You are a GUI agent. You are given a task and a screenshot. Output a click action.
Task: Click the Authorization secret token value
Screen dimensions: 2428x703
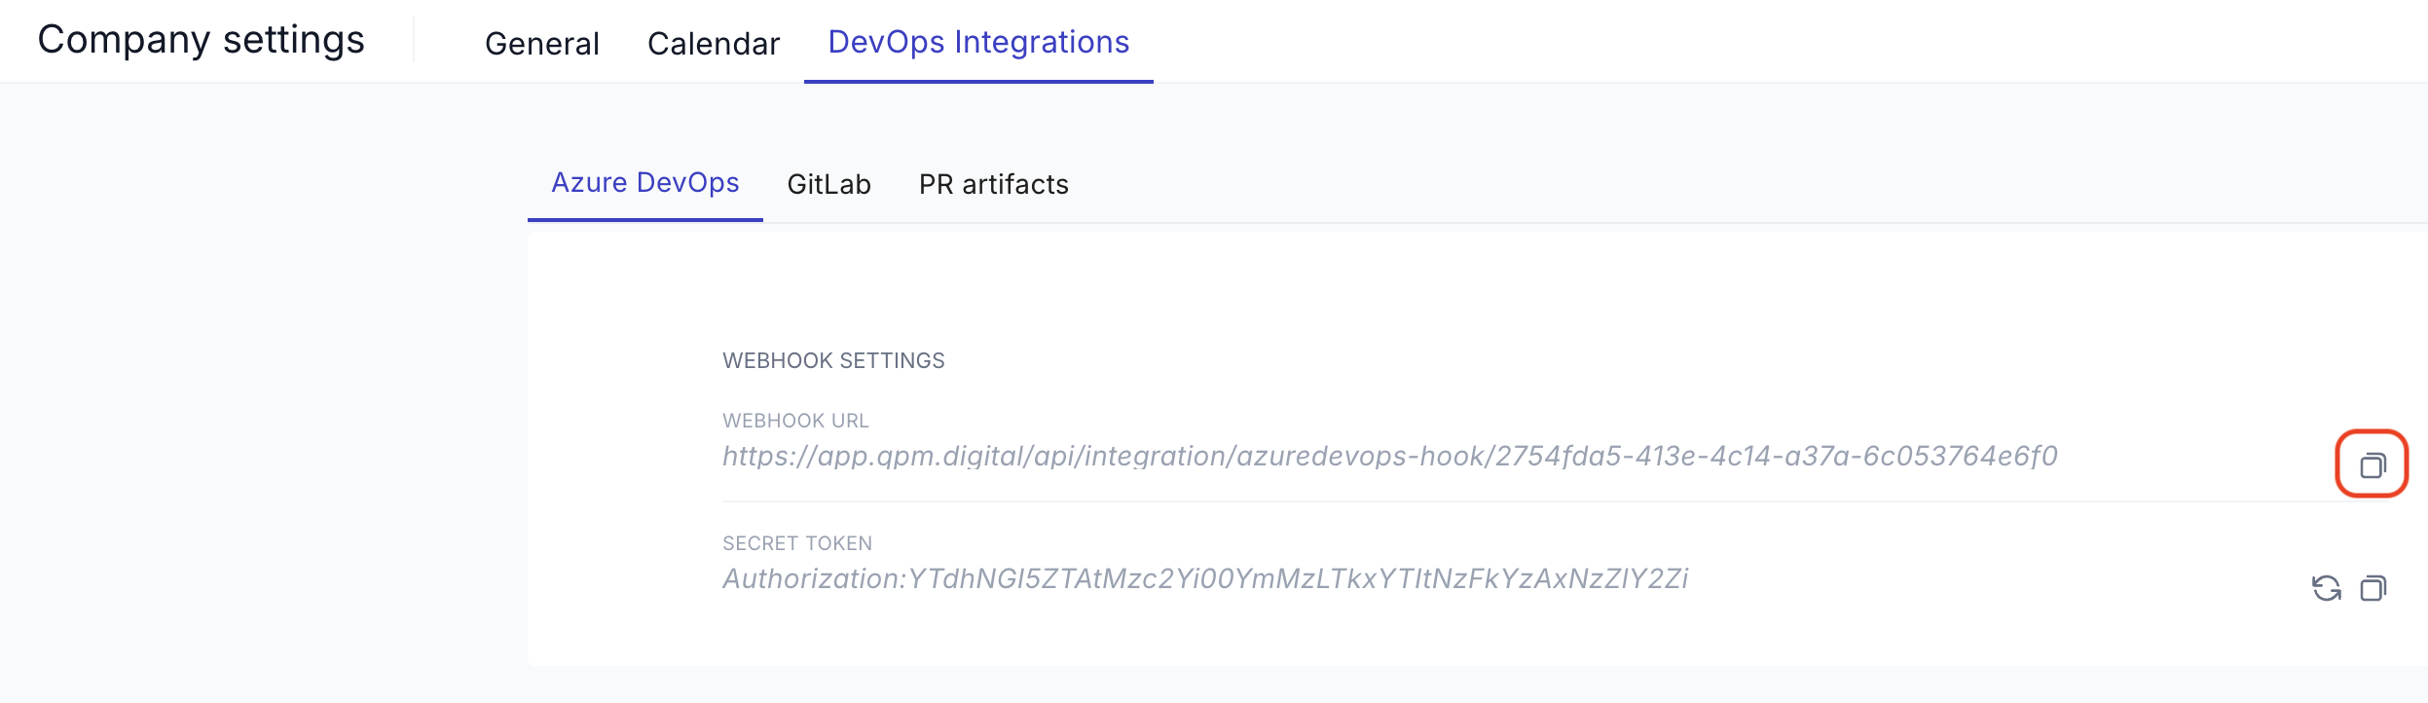tap(1204, 578)
